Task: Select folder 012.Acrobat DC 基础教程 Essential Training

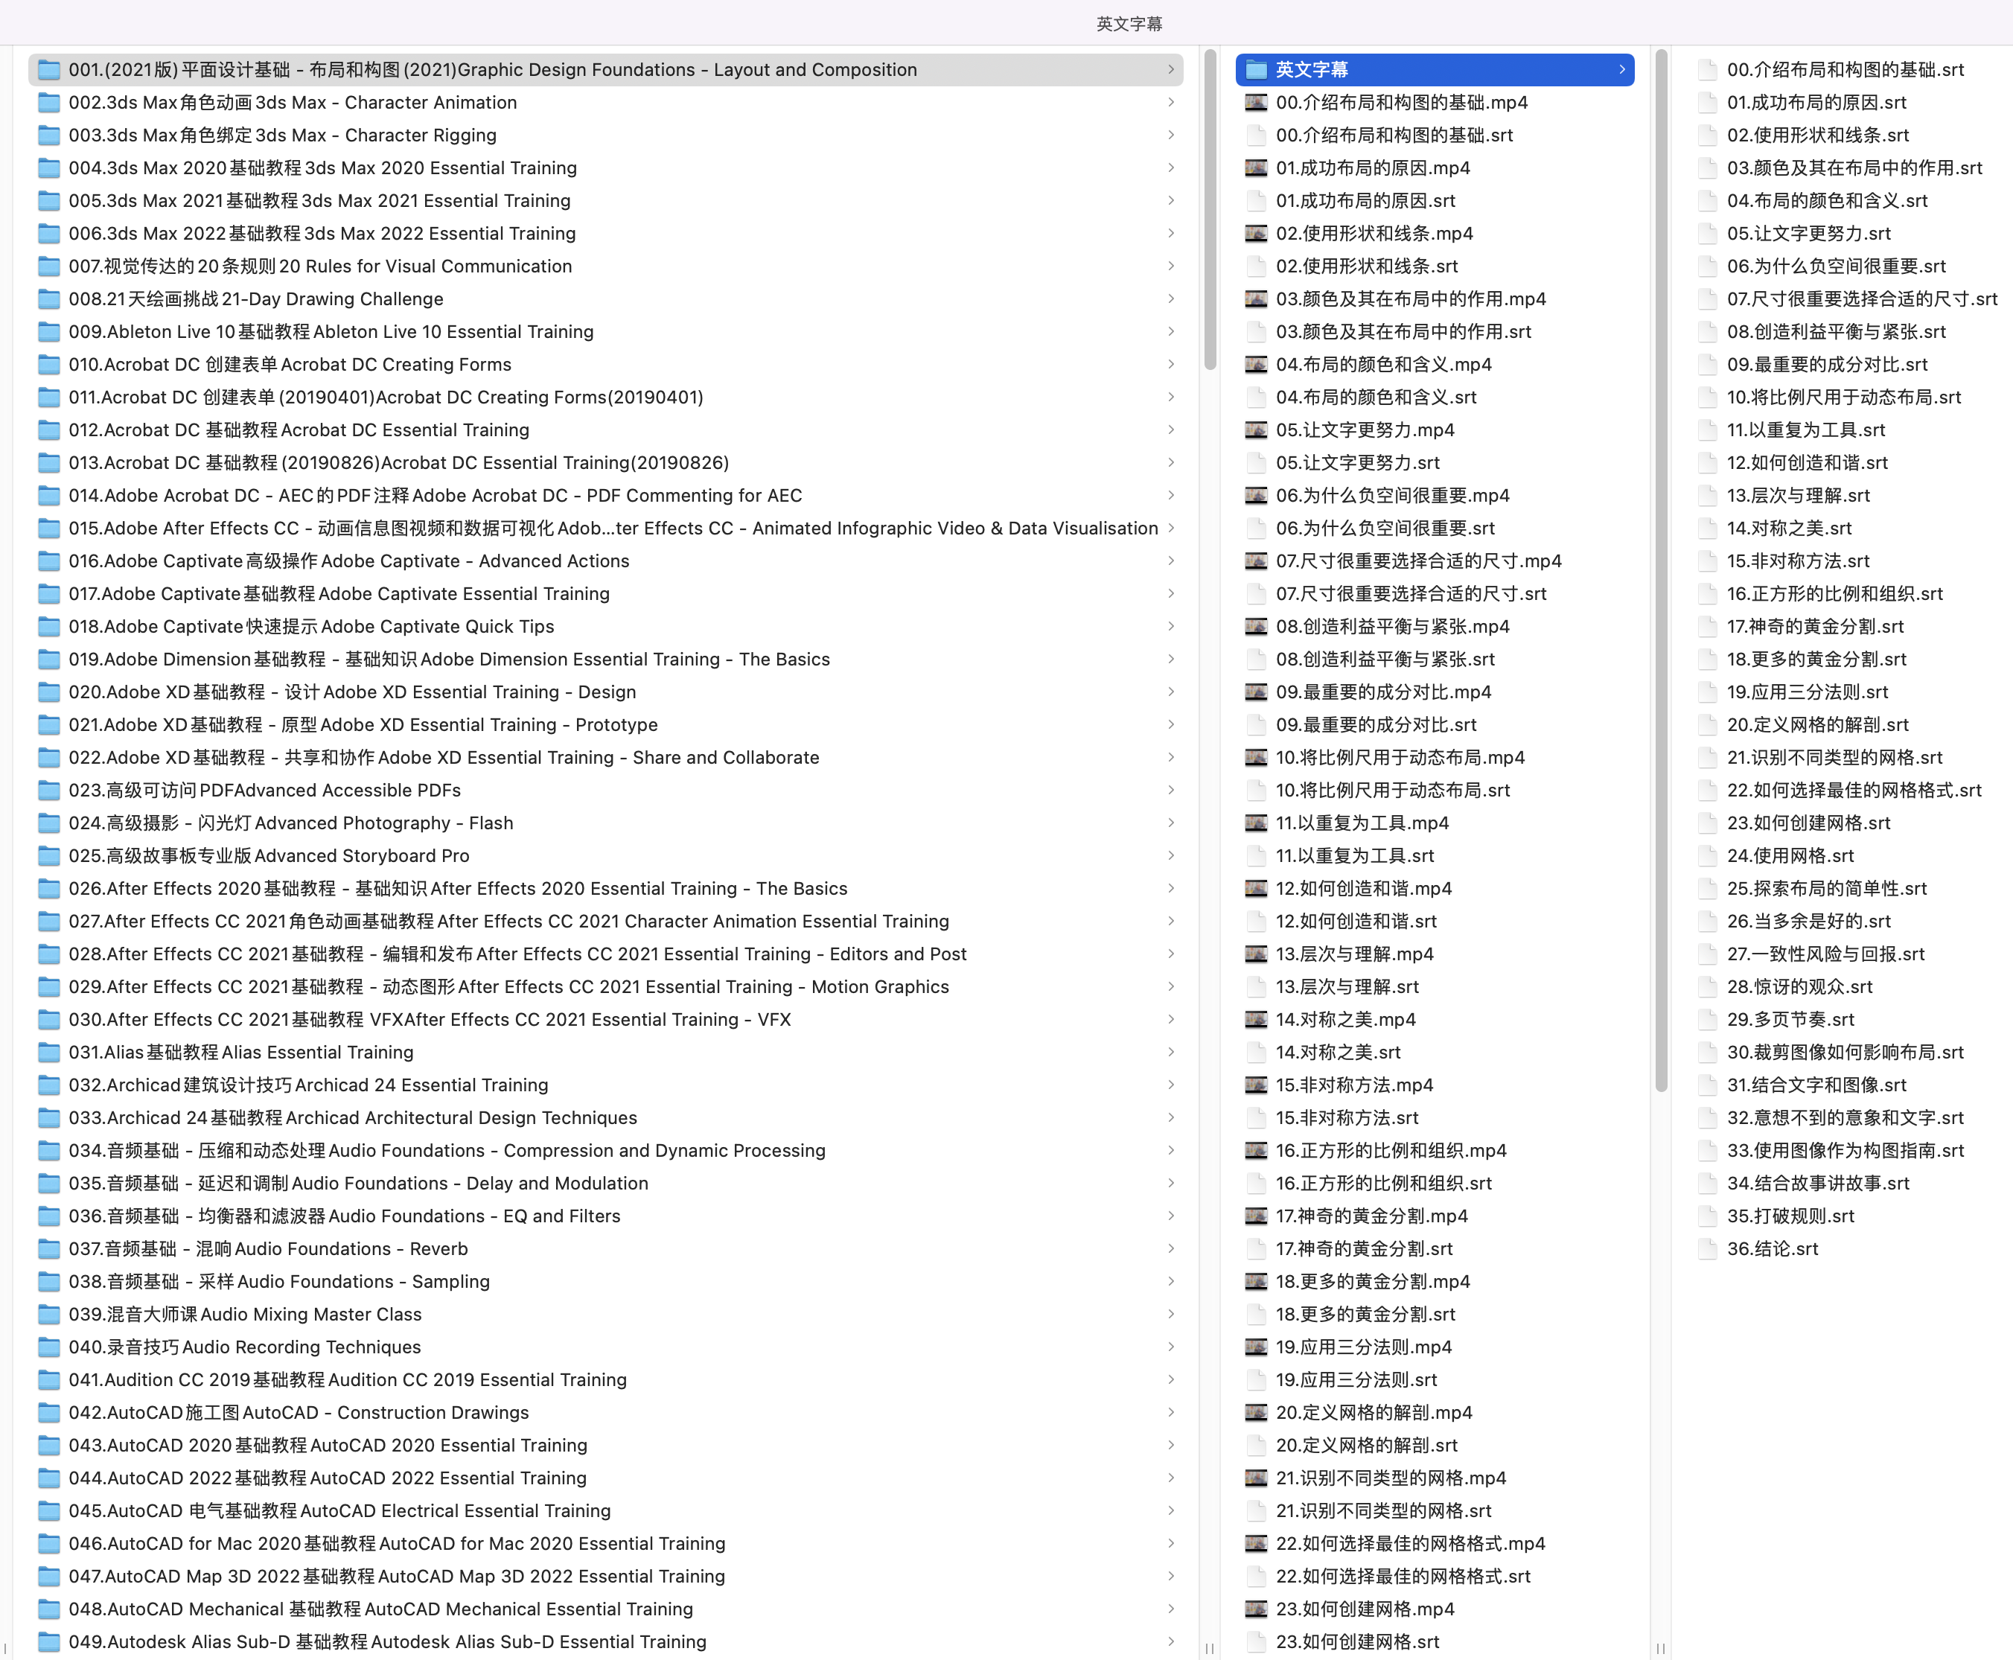Action: coord(606,430)
